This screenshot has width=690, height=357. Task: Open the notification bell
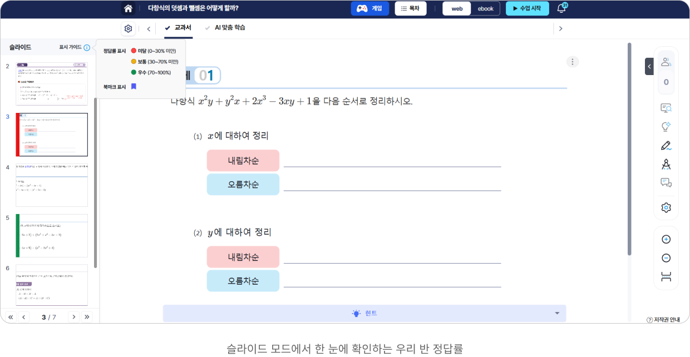click(x=561, y=8)
